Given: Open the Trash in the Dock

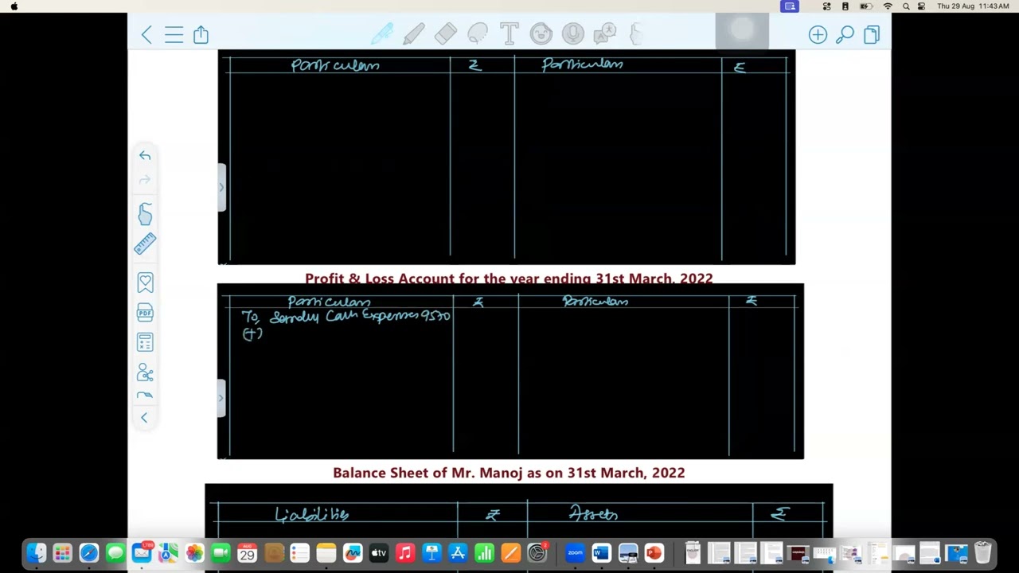Looking at the screenshot, I should [983, 552].
